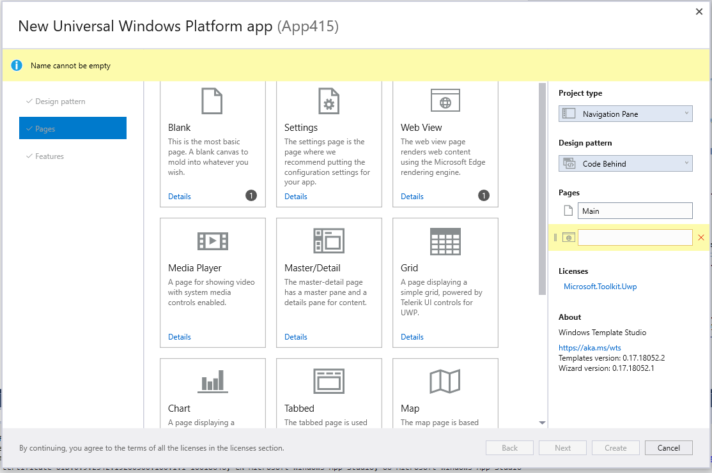Open the Project type dropdown
This screenshot has height=473, width=712.
[625, 114]
